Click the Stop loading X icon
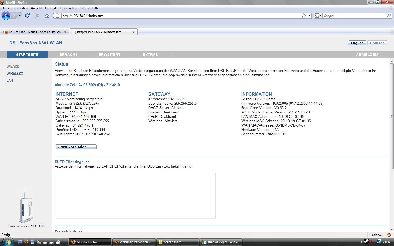The width and height of the screenshot is (394, 246). point(37,16)
